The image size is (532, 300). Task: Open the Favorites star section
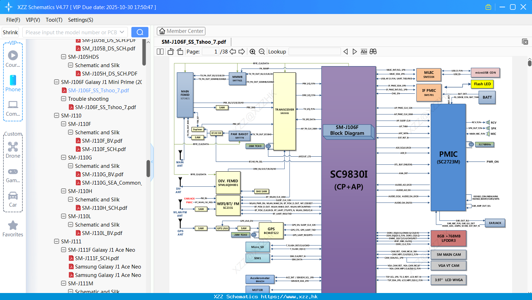point(13,229)
